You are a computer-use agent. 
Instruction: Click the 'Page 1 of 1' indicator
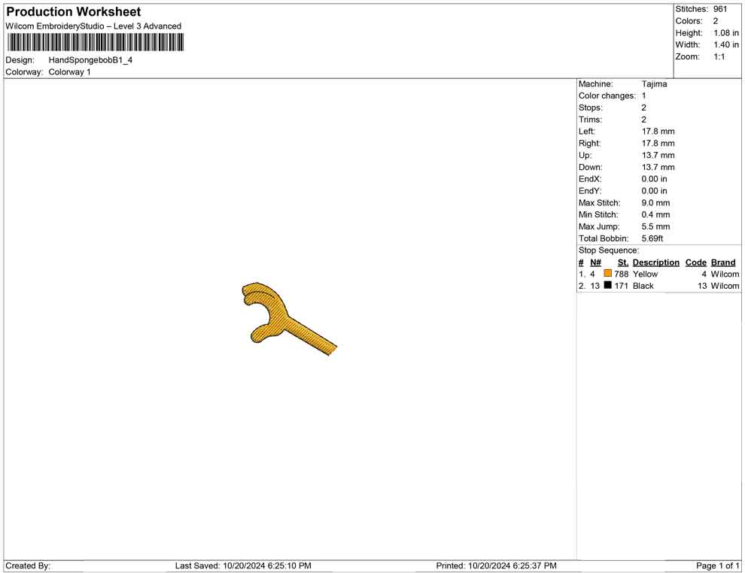[718, 566]
